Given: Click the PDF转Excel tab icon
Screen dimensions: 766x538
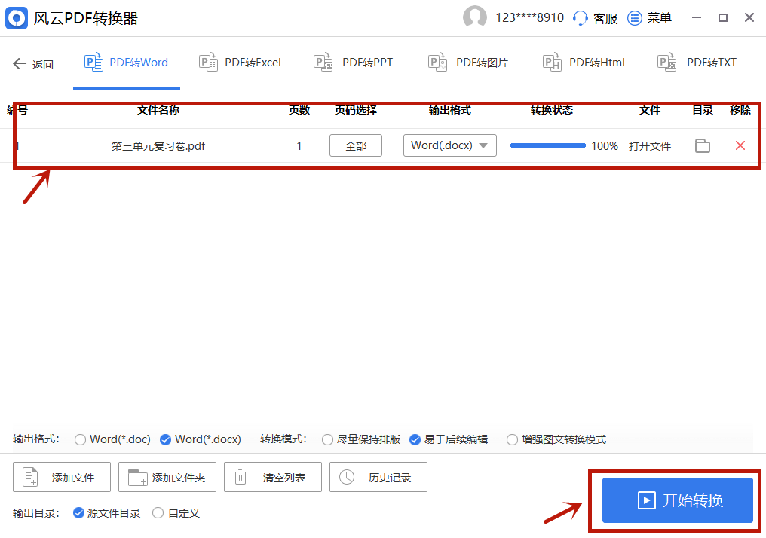Looking at the screenshot, I should (x=208, y=62).
